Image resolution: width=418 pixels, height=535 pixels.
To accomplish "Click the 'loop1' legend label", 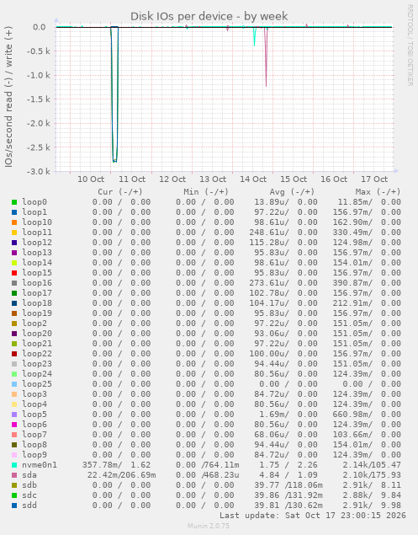I will pyautogui.click(x=34, y=212).
